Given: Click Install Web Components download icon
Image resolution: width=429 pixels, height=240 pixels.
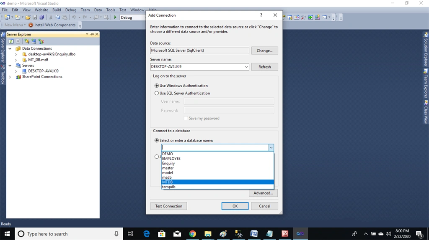Looking at the screenshot, I should (31, 25).
